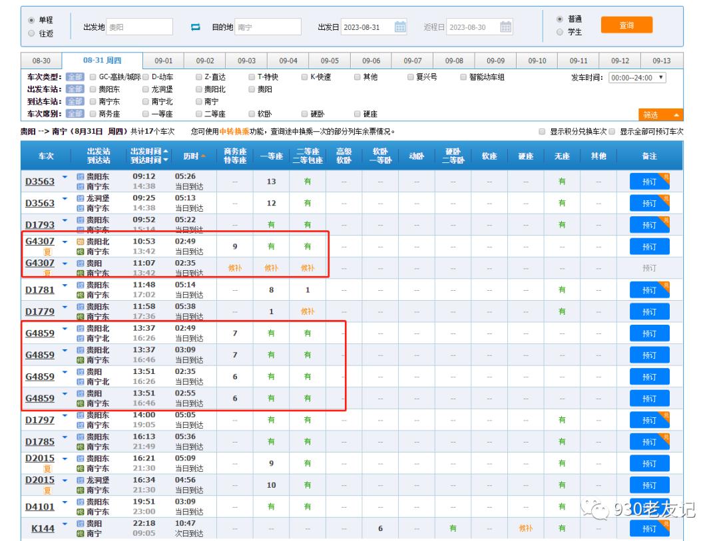Open the departure date calendar icon
Screen dimensions: 719x541
[400, 27]
